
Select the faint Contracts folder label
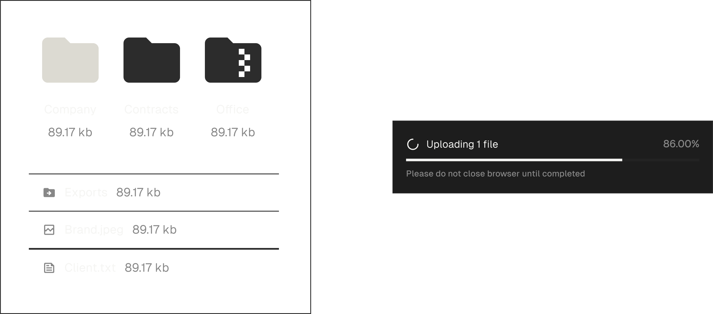[x=151, y=109]
